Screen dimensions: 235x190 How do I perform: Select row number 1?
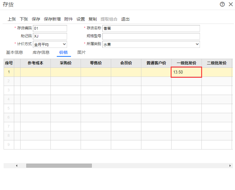click(x=9, y=72)
